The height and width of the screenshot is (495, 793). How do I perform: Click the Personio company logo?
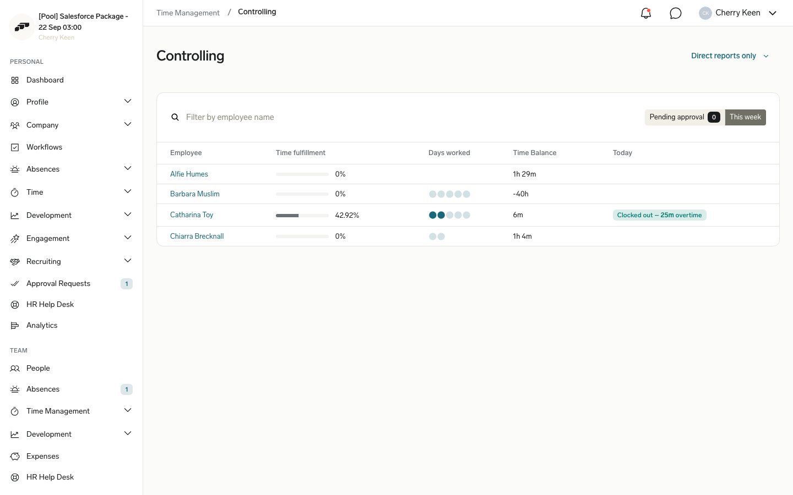coord(22,26)
